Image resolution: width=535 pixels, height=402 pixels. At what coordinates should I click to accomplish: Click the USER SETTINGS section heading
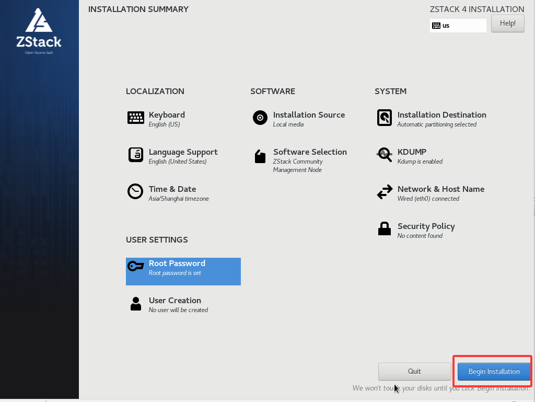pyautogui.click(x=157, y=239)
